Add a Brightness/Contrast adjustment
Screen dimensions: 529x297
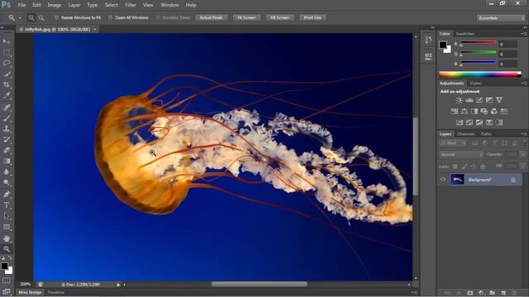(460, 100)
